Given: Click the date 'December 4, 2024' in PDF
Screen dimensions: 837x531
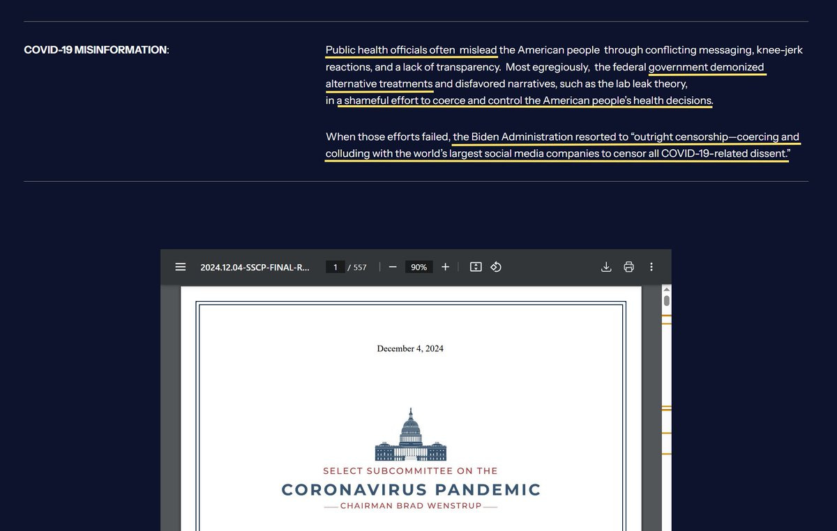Looking at the screenshot, I should [x=410, y=348].
